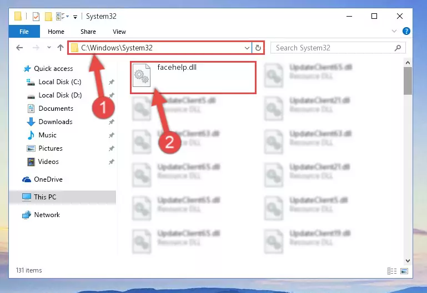
Task: Select This PC in navigation pane
Action: coord(45,197)
